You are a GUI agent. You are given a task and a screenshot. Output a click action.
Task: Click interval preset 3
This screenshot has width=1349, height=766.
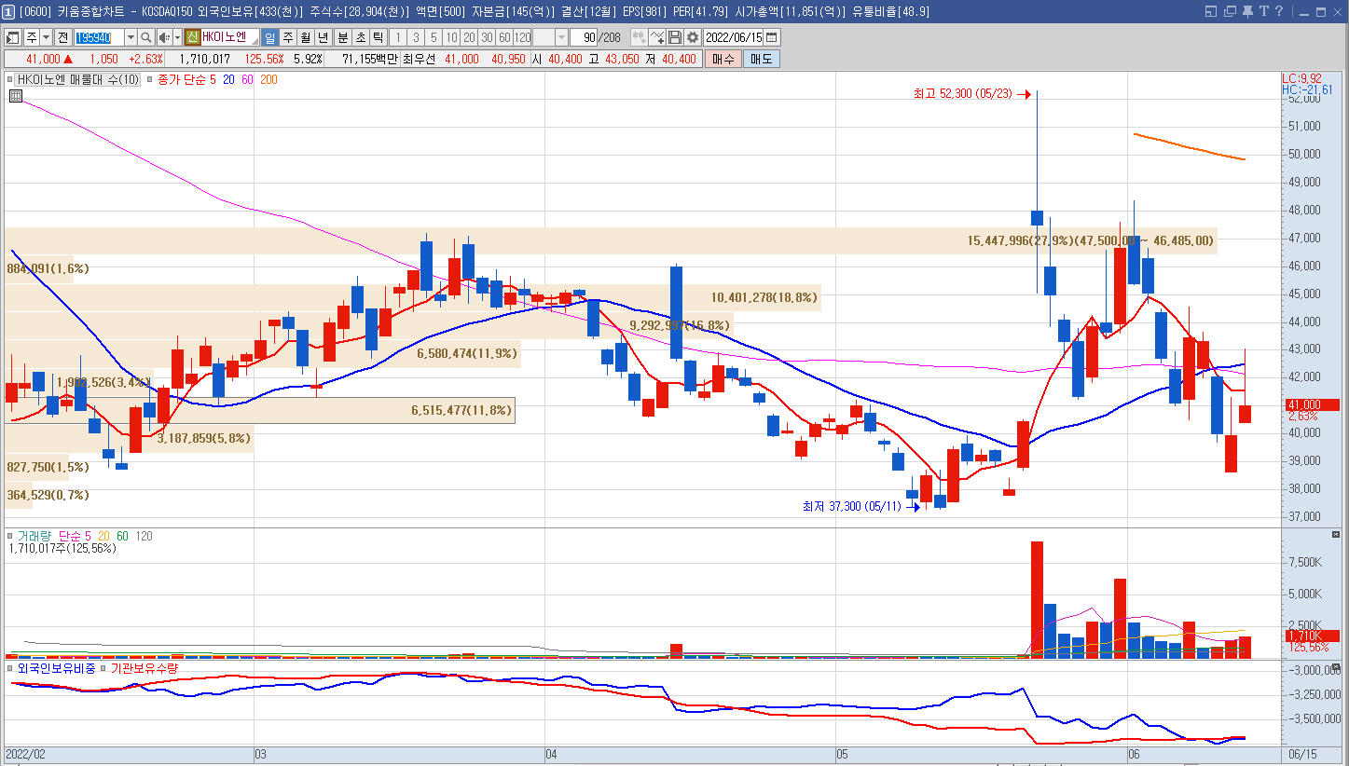coord(416,37)
